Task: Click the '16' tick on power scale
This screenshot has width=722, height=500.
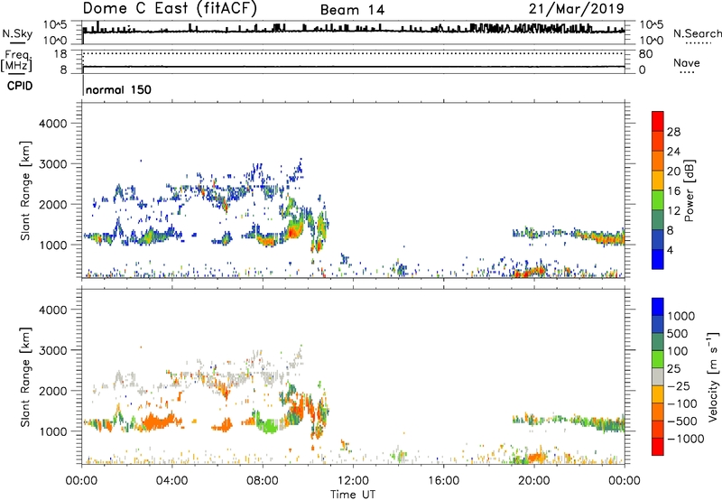Action: pos(673,191)
